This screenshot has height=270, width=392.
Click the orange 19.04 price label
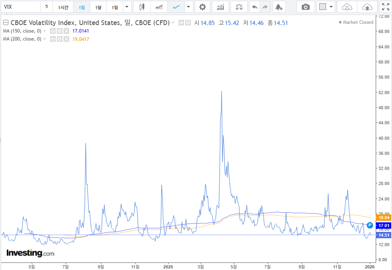384,218
